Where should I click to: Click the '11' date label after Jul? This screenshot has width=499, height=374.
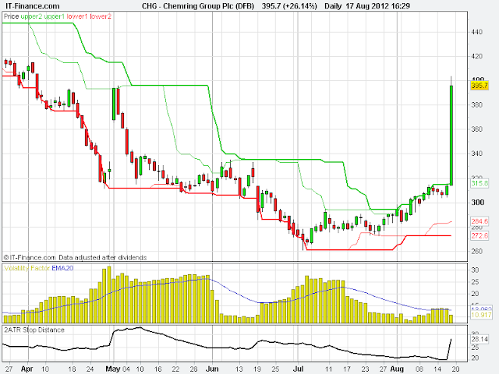[329, 369]
